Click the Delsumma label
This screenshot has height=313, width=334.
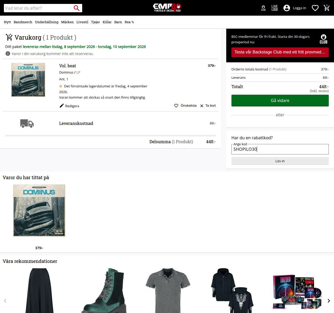pyautogui.click(x=160, y=142)
